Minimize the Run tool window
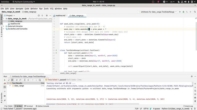197x110 pixels. click(x=195, y=76)
